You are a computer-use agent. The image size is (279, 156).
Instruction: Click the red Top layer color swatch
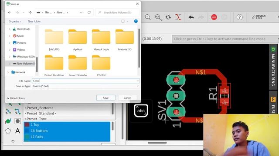pos(27,125)
